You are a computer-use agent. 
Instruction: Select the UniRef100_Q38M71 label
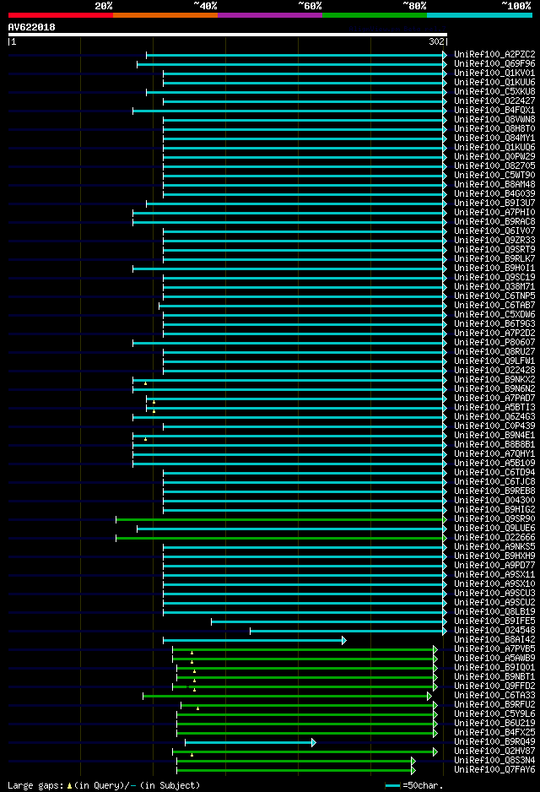[x=494, y=286]
